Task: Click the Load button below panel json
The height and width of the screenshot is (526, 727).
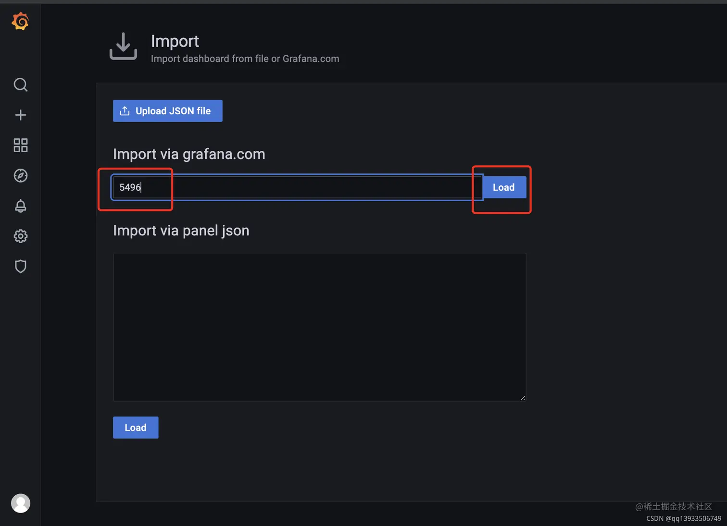Action: [x=136, y=428]
